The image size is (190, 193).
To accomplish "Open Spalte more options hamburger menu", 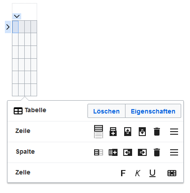I will pos(174,152).
